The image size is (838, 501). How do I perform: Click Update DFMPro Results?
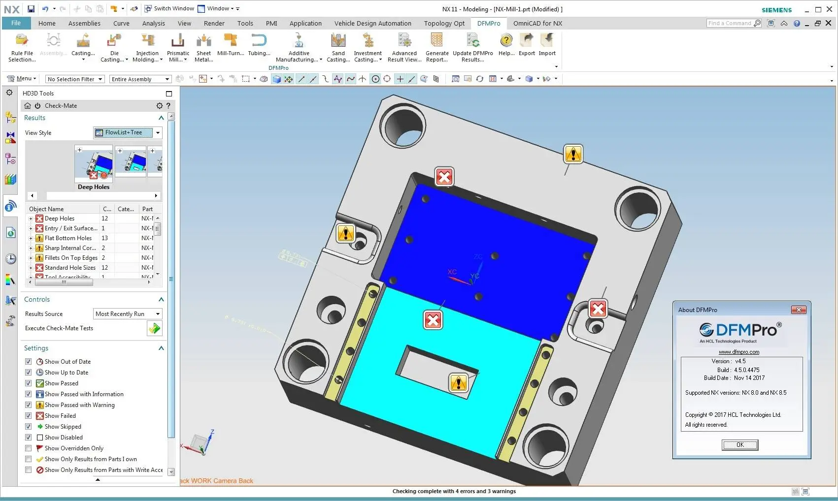coord(472,47)
